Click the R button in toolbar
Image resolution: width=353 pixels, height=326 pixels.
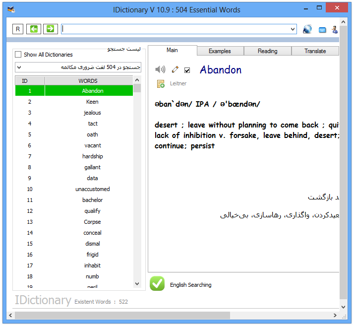(x=18, y=29)
